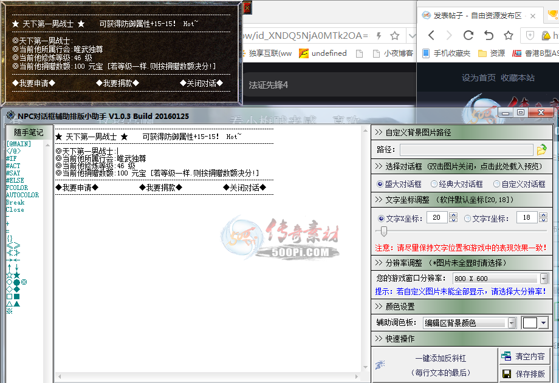Insert the hollow star symbol from notes list
Image resolution: width=559 pixels, height=383 pixels.
(10, 275)
